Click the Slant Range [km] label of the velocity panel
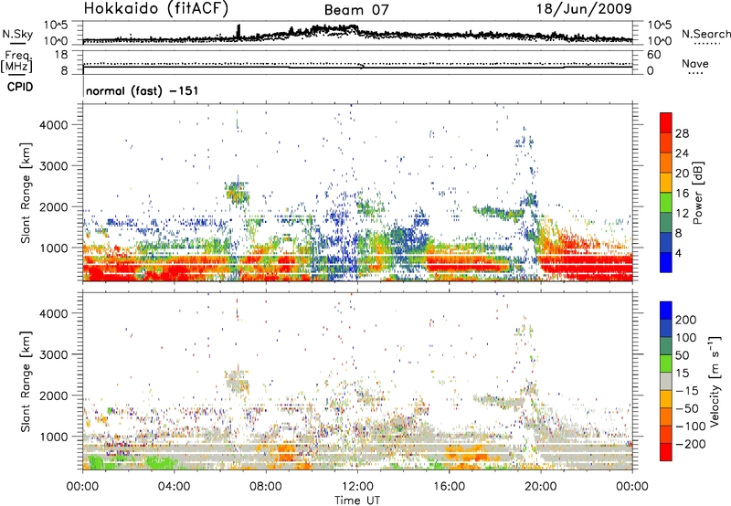This screenshot has width=731, height=506. point(26,382)
